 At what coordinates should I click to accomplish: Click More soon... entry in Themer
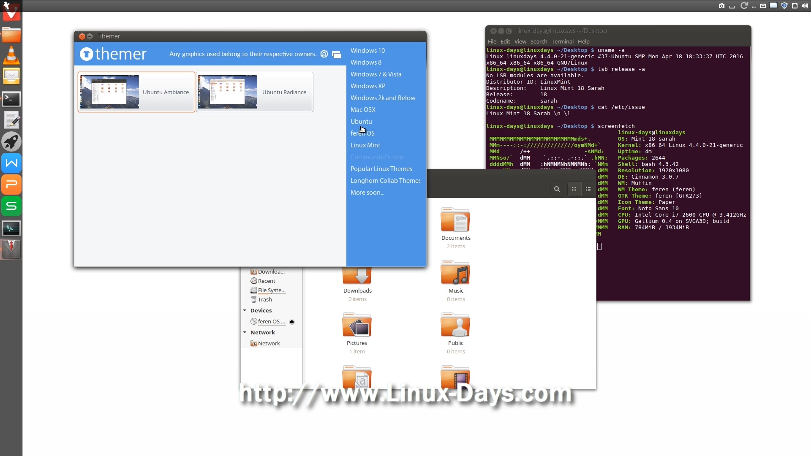(x=367, y=192)
